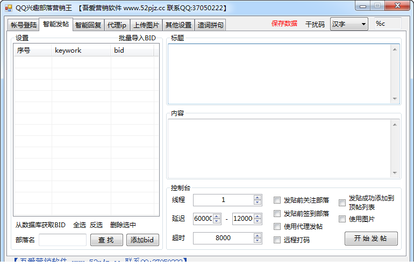Open the 智能回复 tab
414x274 pixels.
88,25
